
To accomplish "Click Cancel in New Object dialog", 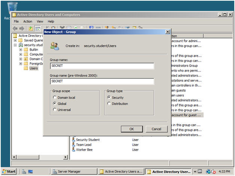I will pos(156,129).
